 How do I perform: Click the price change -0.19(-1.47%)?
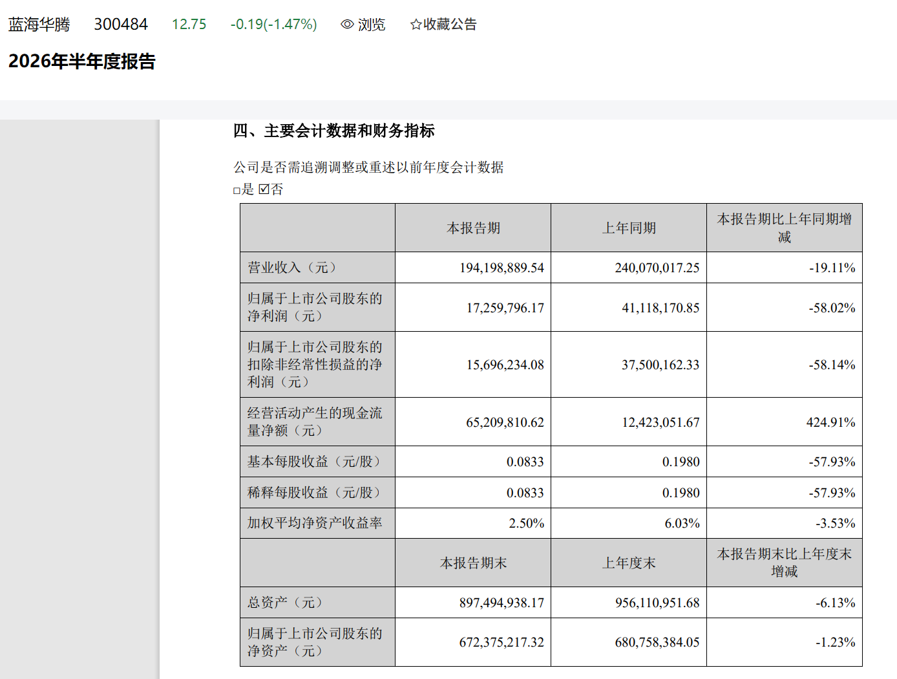[273, 25]
